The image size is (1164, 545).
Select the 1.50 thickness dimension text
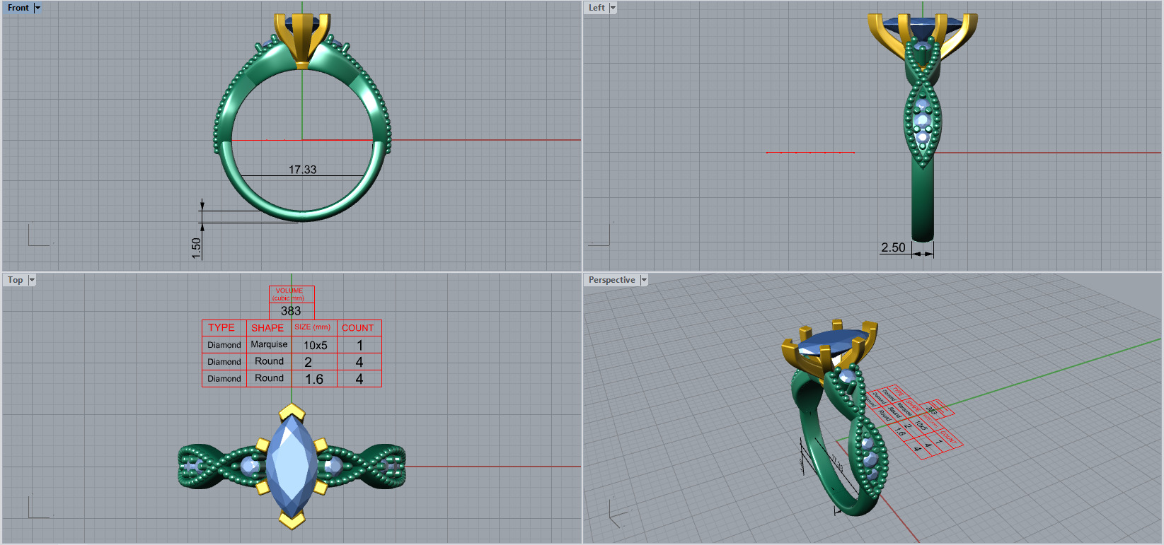(x=197, y=248)
